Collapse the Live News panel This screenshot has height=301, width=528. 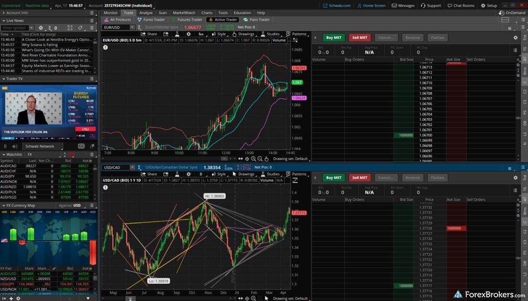click(3, 20)
